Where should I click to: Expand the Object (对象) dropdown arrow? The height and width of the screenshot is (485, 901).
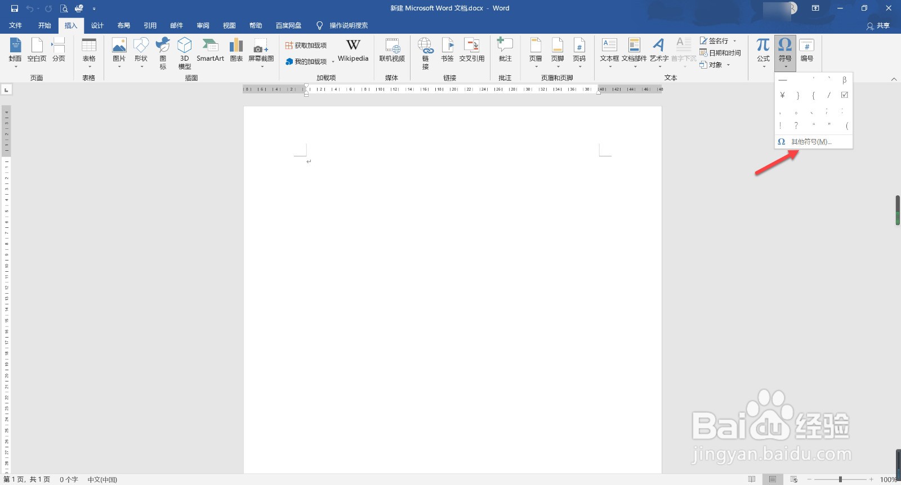[728, 65]
